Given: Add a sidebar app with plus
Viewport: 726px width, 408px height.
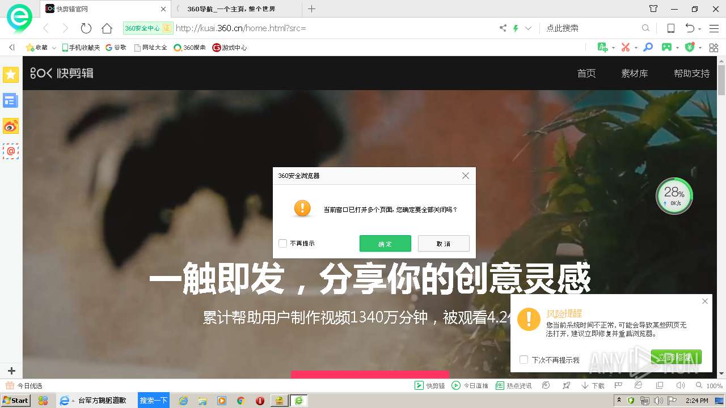Looking at the screenshot, I should tap(11, 371).
